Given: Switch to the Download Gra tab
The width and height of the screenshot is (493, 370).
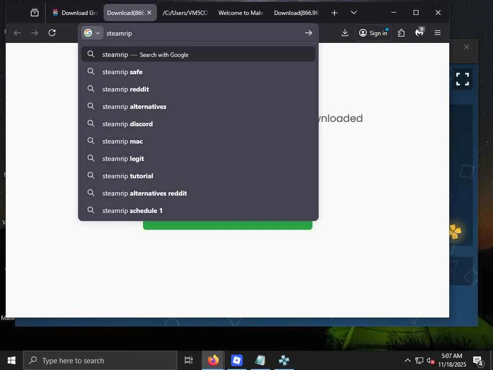Looking at the screenshot, I should pyautogui.click(x=75, y=13).
